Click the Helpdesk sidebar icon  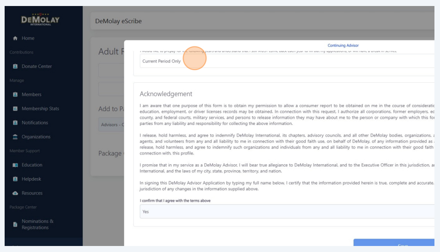tap(15, 179)
